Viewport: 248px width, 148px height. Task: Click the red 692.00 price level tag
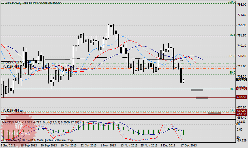[x=242, y=89]
